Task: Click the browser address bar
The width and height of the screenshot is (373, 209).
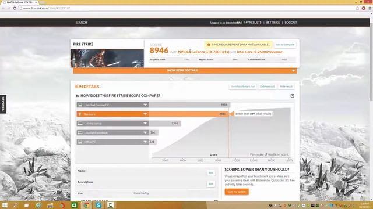Action: [x=186, y=8]
